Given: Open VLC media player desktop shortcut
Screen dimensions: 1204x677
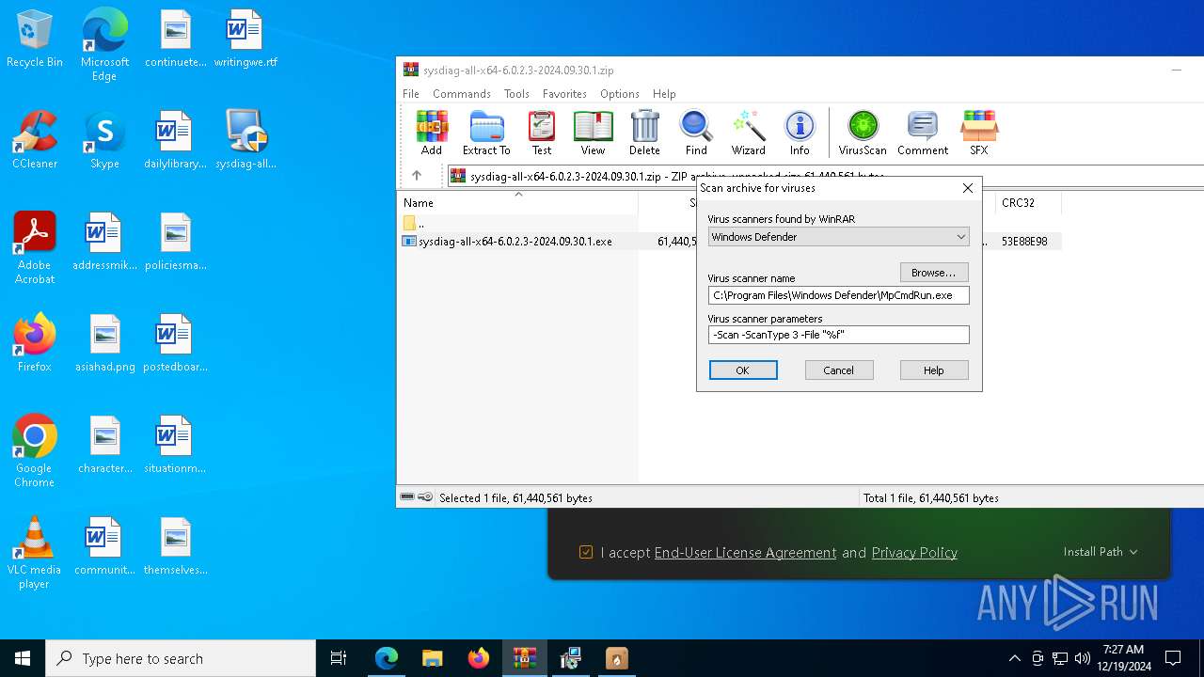Looking at the screenshot, I should 35,553.
